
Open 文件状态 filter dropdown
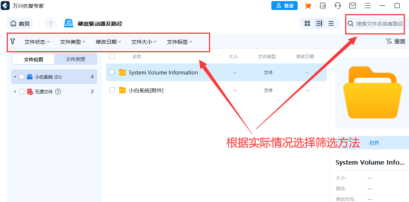(37, 42)
